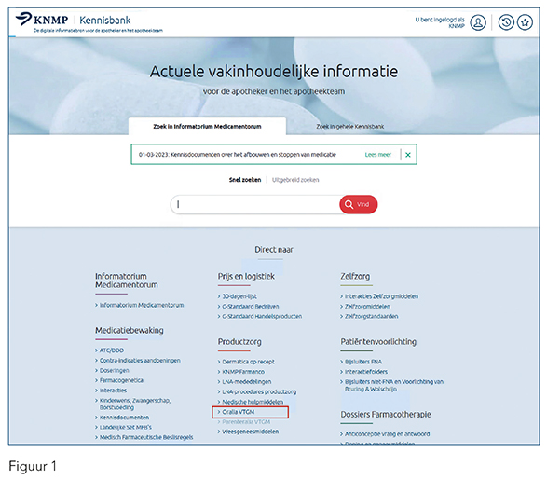Open the Parenteralia VTGM link
Screen dimensions: 547x480
tap(246, 421)
